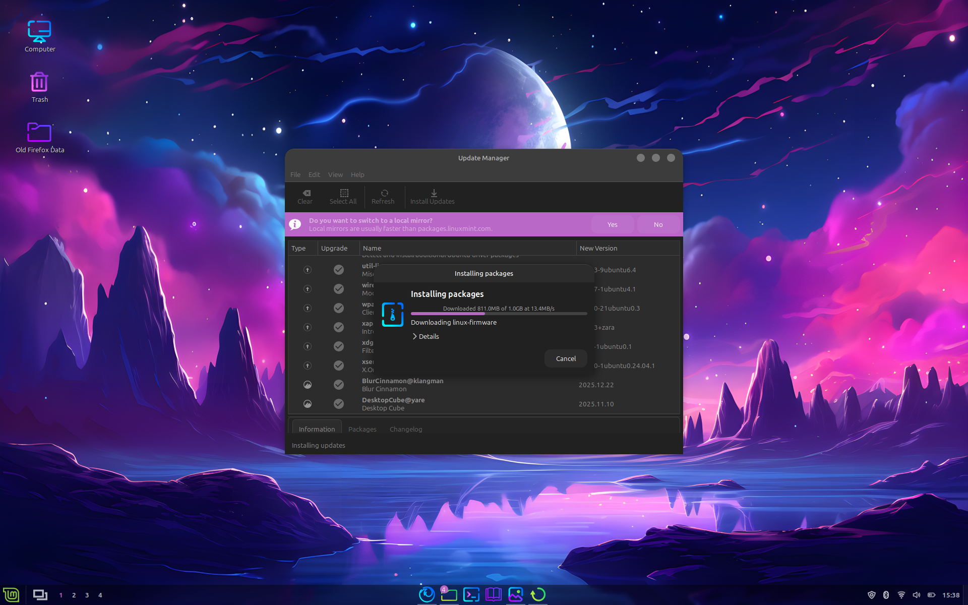Click the Select All toolbar icon

pyautogui.click(x=344, y=193)
